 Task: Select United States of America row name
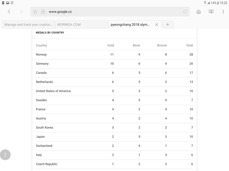[x=53, y=91]
